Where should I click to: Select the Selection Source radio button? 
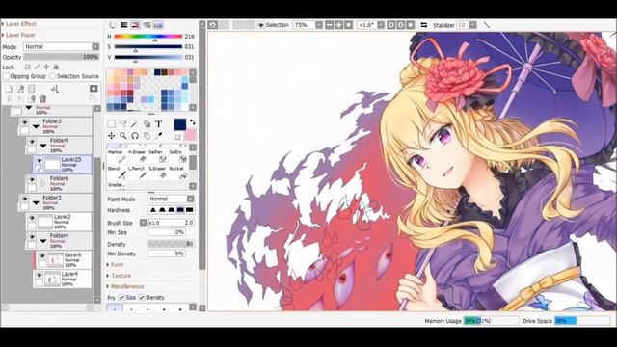point(53,76)
